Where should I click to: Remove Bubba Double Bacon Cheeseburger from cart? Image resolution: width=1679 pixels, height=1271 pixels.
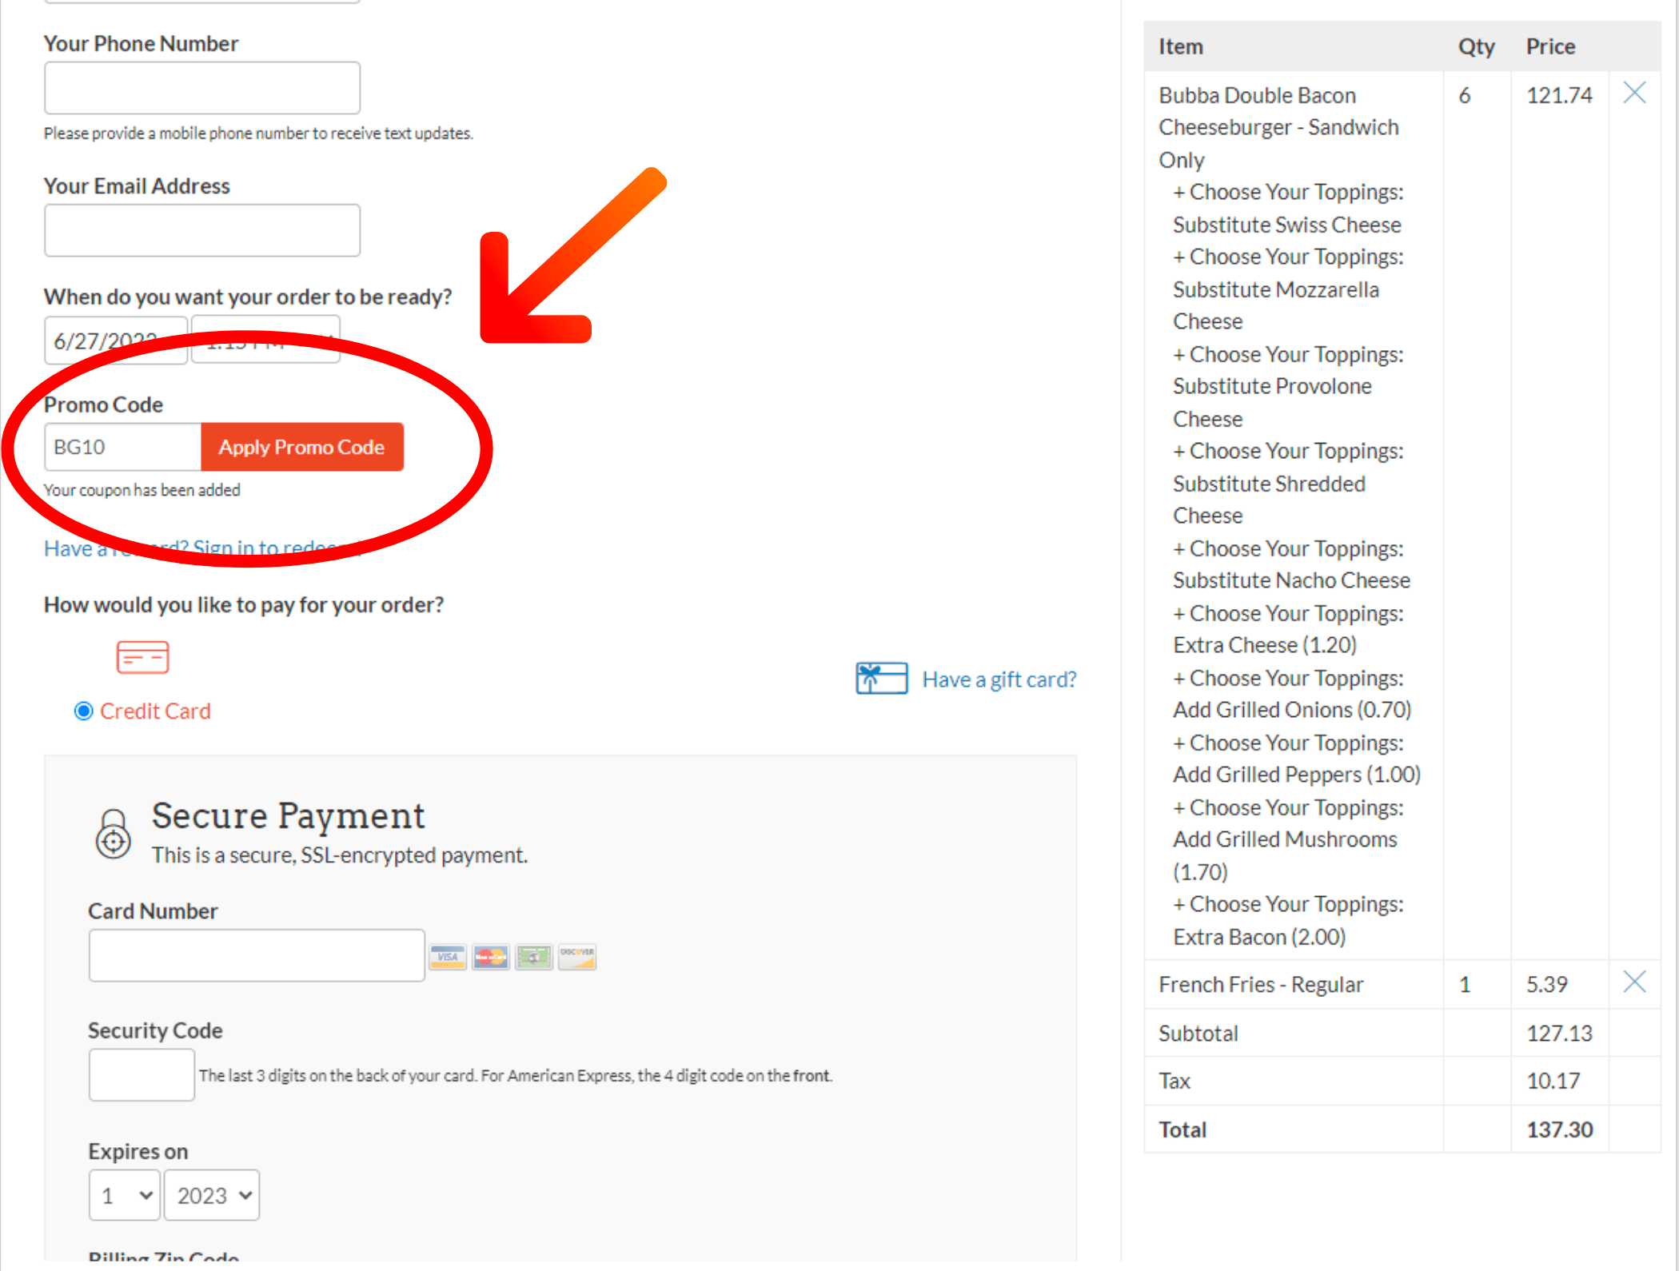click(x=1634, y=93)
